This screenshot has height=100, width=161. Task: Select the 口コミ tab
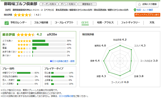(85, 23)
